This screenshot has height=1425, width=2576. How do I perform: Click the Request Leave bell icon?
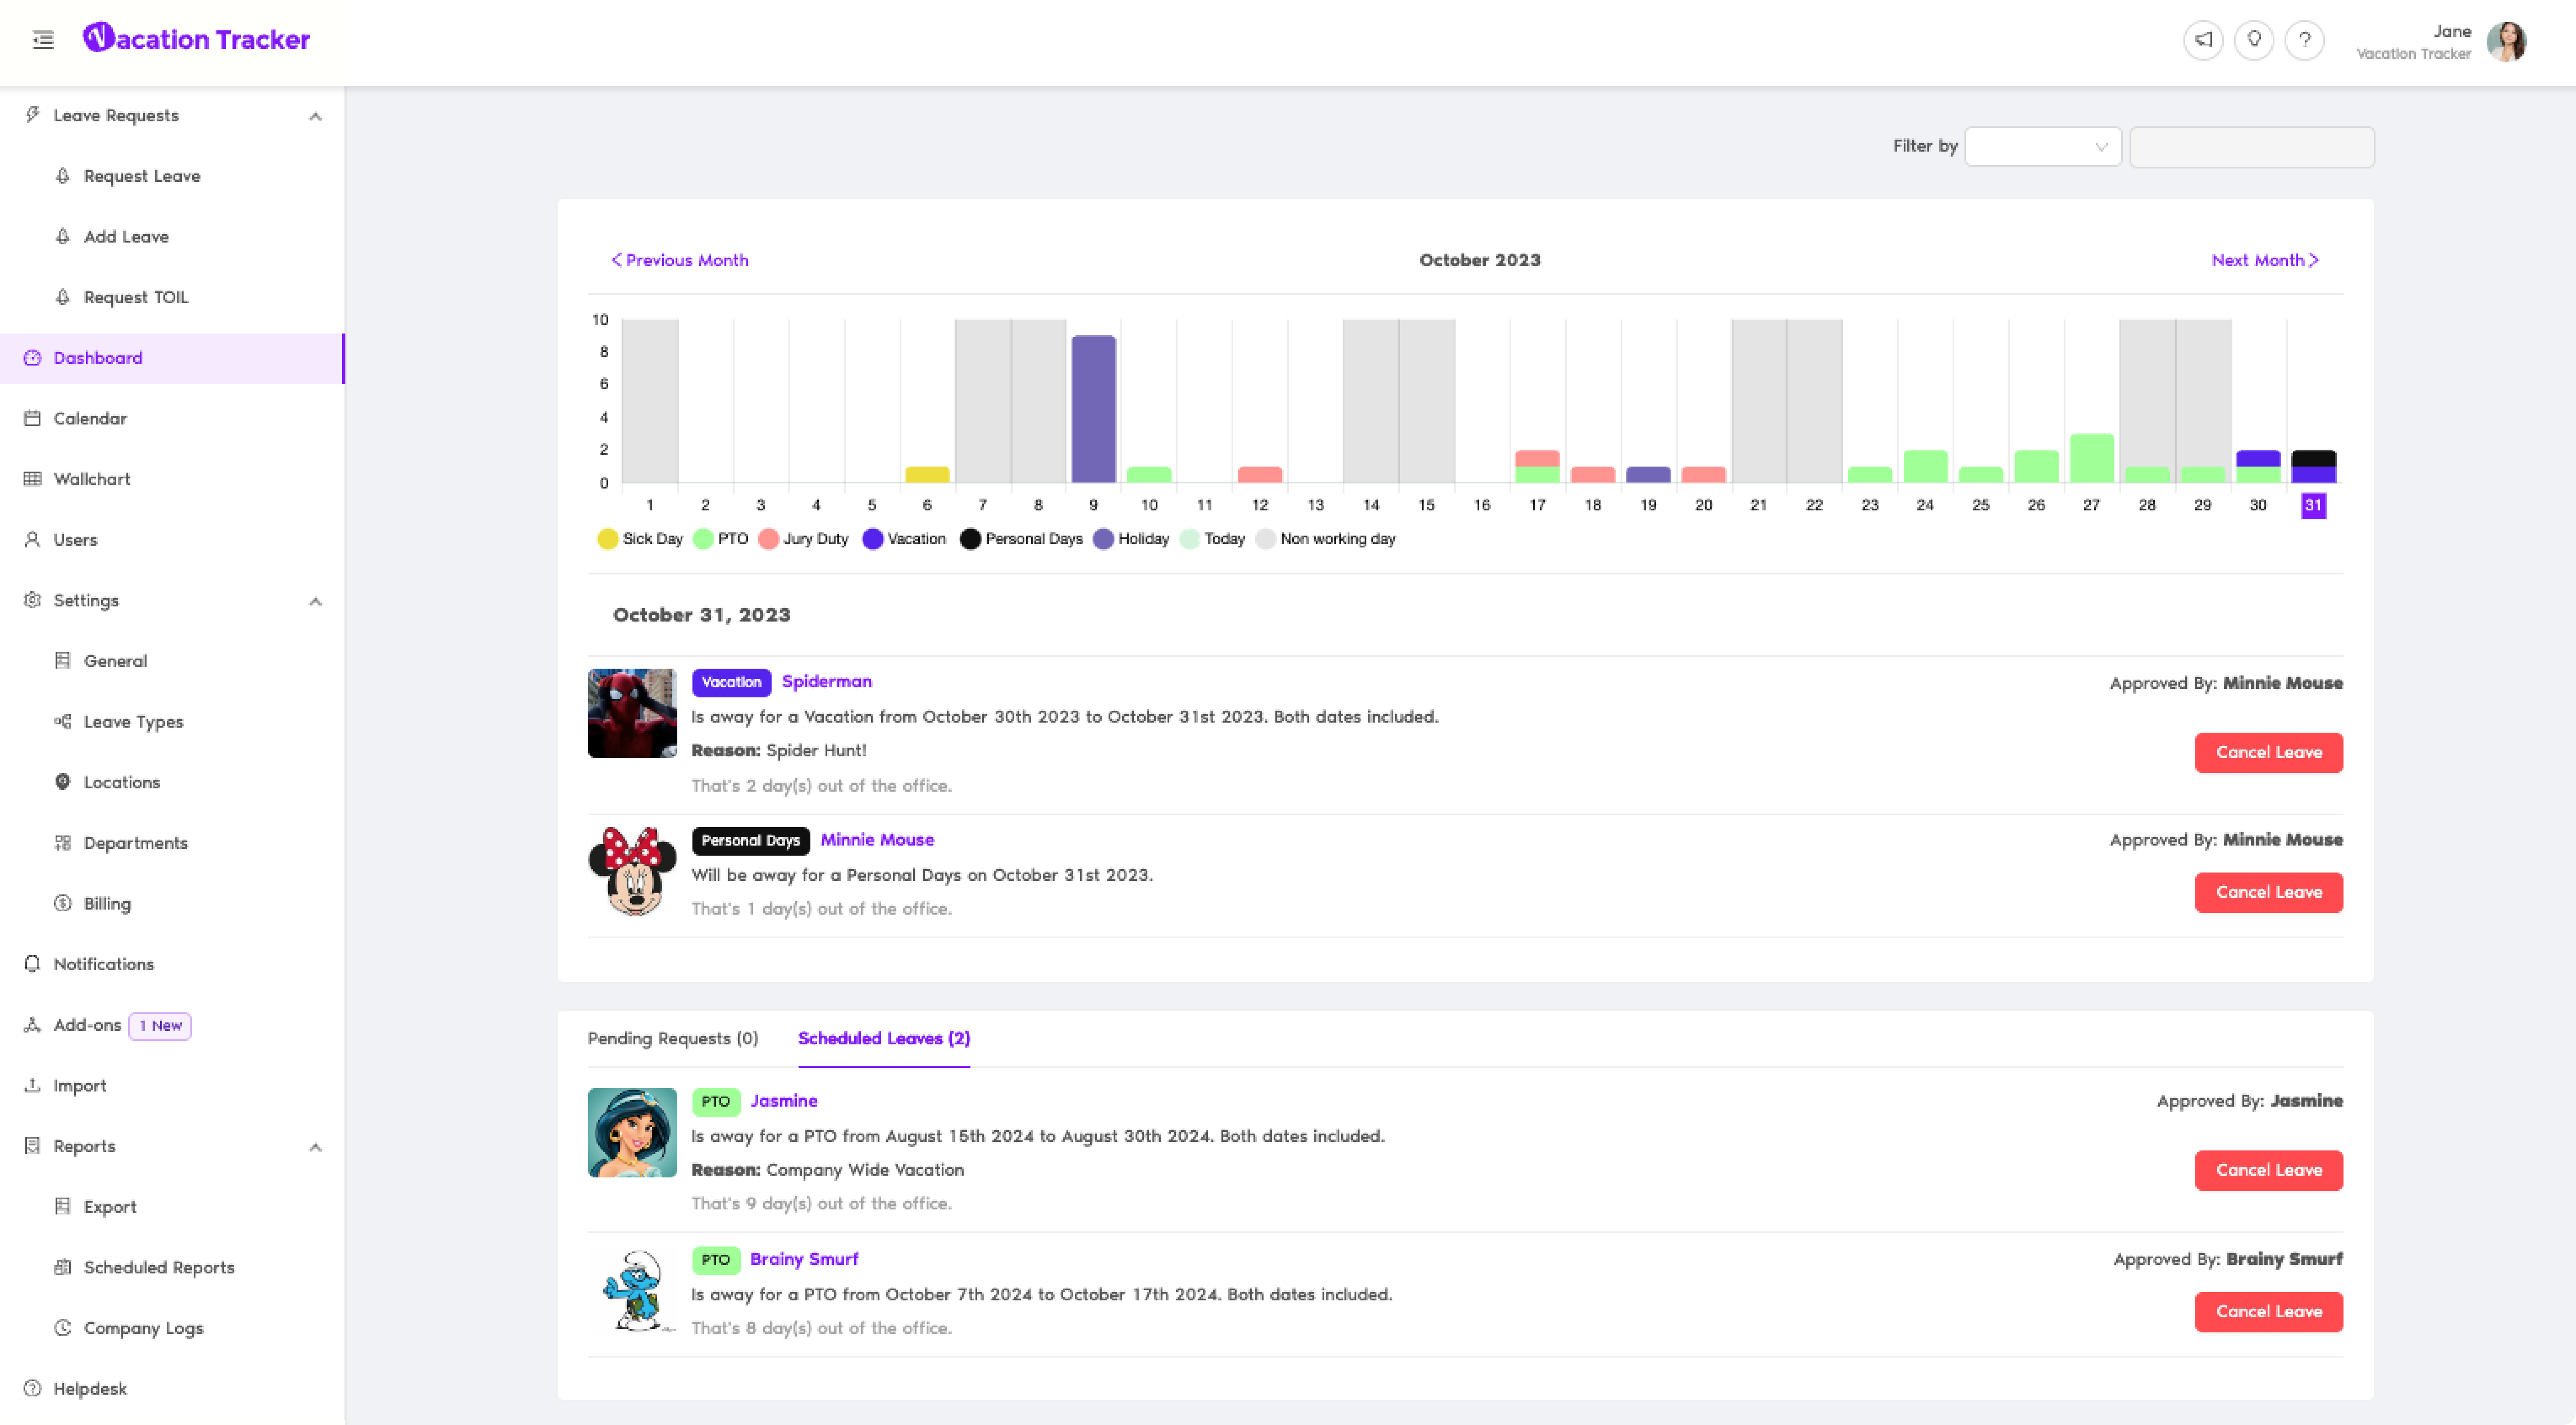tap(63, 176)
